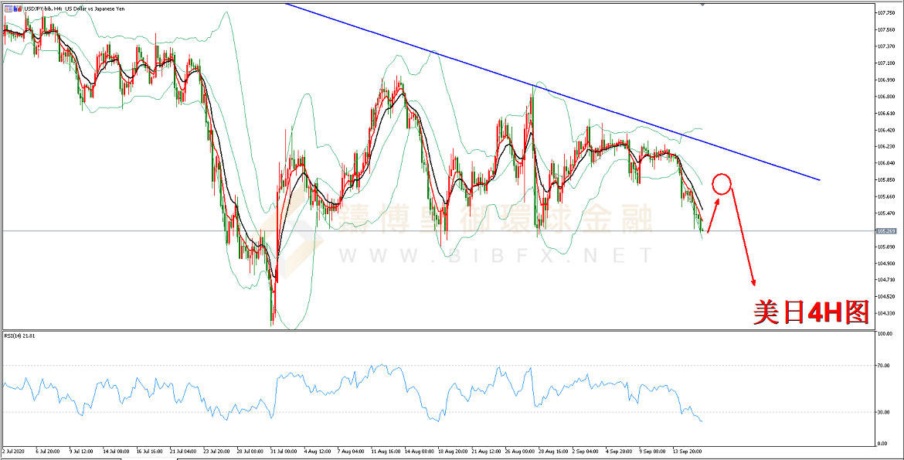This screenshot has width=904, height=460.
Task: Click the RSI(14) indicator label
Action: [x=20, y=336]
